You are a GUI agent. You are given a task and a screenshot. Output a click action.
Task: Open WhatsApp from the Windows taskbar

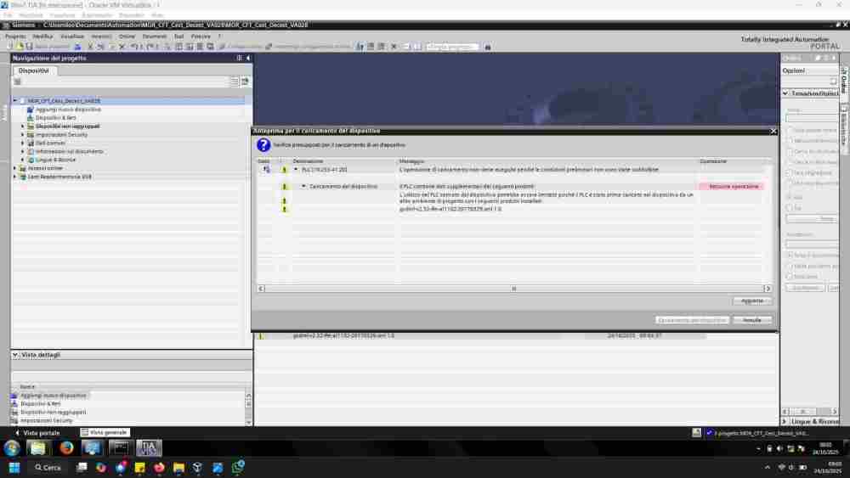click(x=239, y=467)
